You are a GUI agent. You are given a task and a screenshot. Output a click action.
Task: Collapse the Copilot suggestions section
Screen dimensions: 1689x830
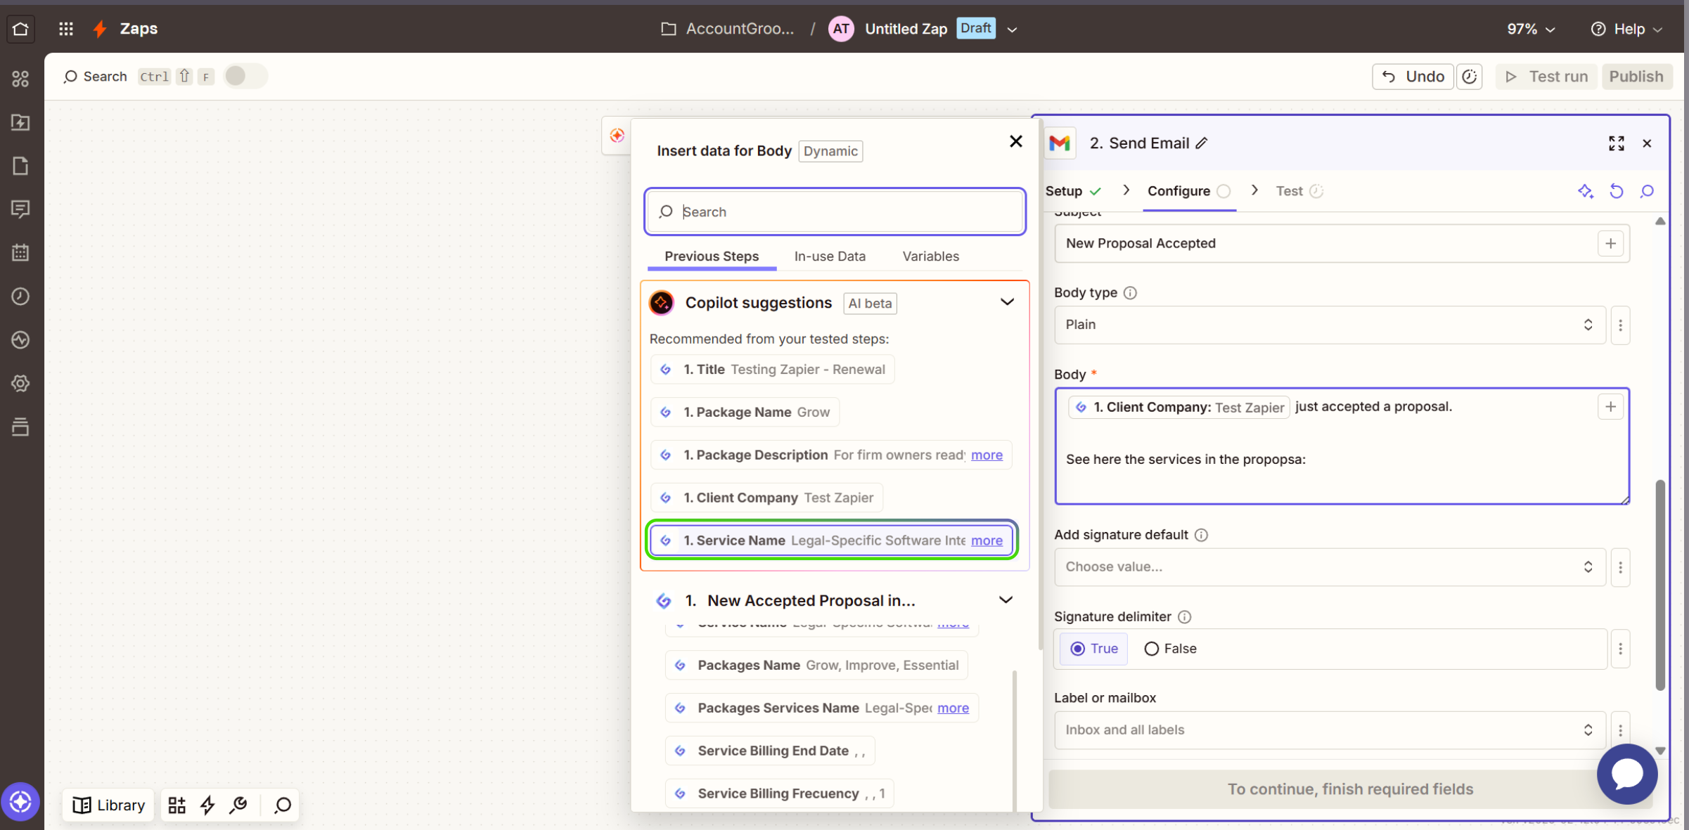1007,302
